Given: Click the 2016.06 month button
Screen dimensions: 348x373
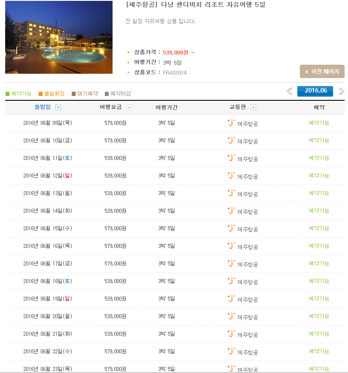Looking at the screenshot, I should click(x=315, y=91).
